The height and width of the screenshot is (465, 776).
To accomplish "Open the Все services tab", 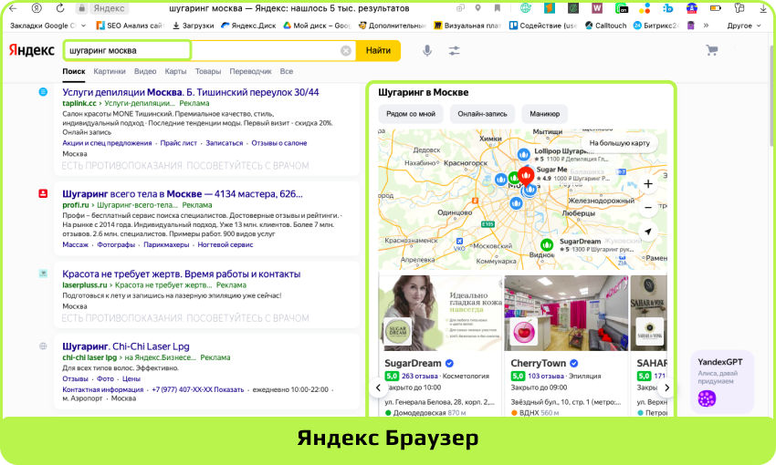I will point(287,71).
